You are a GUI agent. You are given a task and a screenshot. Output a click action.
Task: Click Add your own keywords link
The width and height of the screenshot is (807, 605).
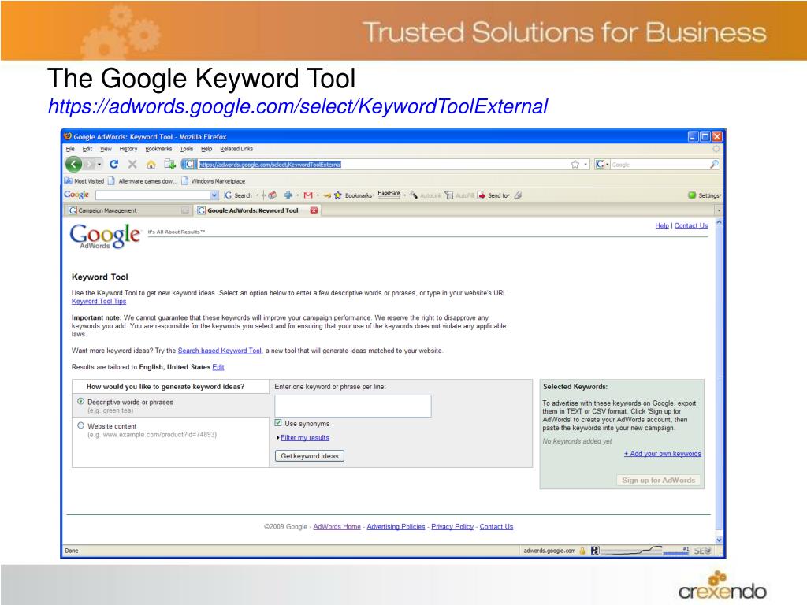[662, 454]
